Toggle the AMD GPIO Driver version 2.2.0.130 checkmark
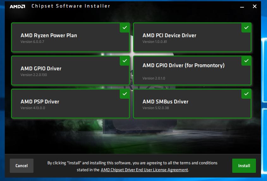267x181 pixels. point(124,61)
